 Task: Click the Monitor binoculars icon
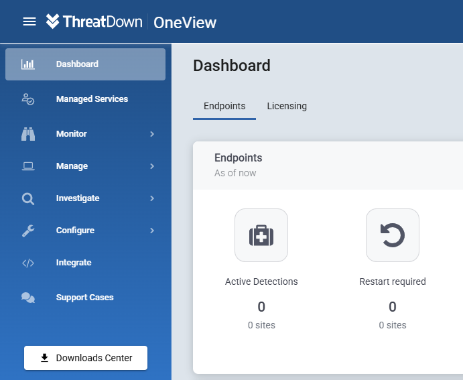[x=28, y=134]
